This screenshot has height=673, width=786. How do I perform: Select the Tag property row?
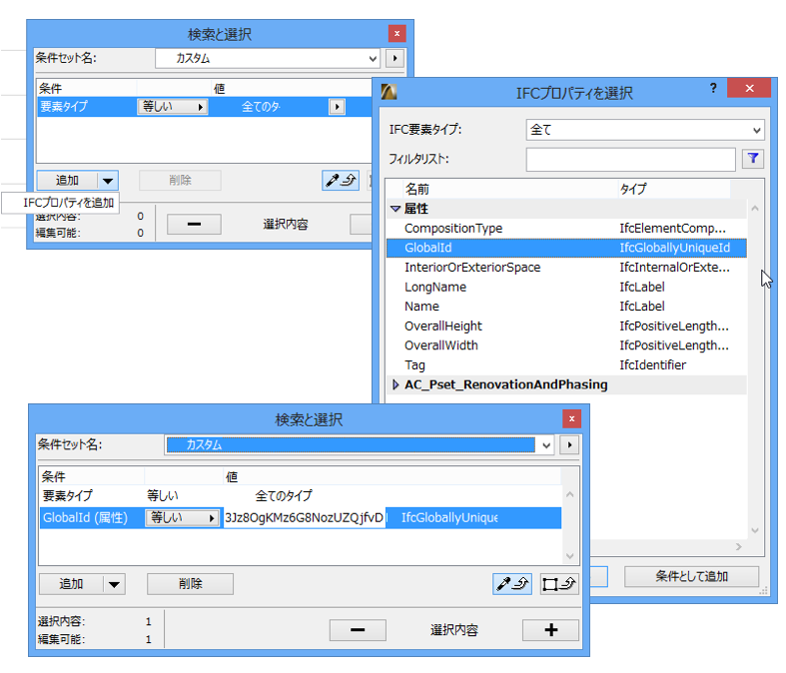pyautogui.click(x=566, y=365)
